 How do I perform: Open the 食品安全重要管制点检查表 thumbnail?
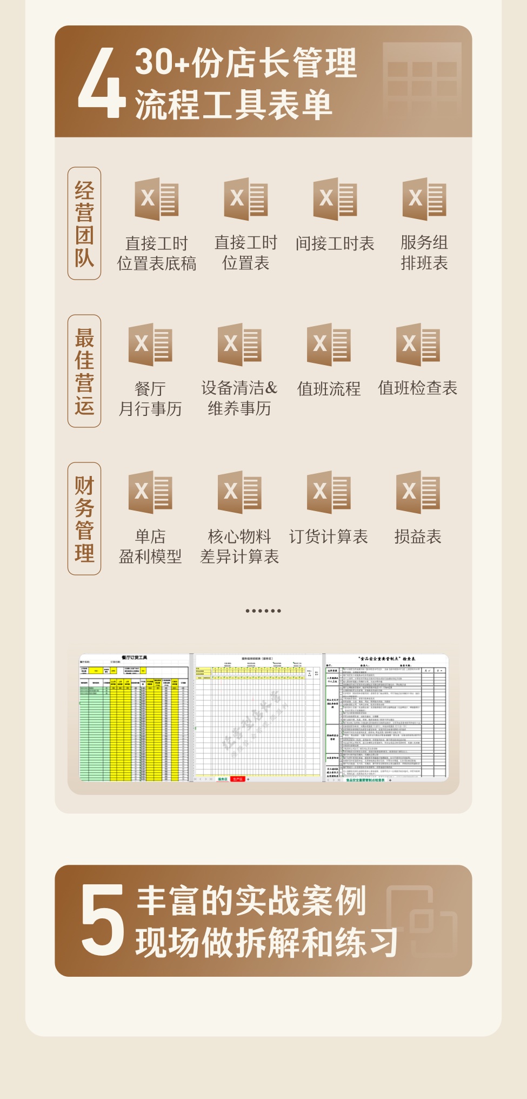(x=386, y=718)
